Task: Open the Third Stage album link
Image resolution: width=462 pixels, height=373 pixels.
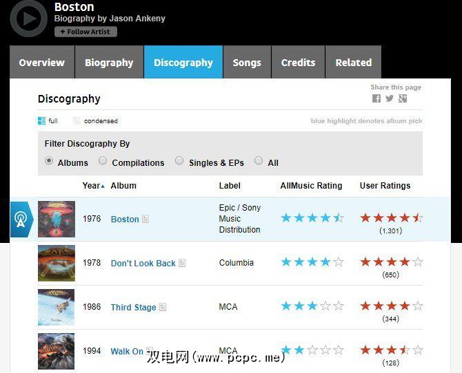Action: click(x=133, y=308)
